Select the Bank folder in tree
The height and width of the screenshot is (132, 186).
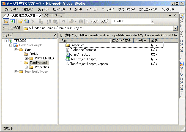(x=28, y=50)
